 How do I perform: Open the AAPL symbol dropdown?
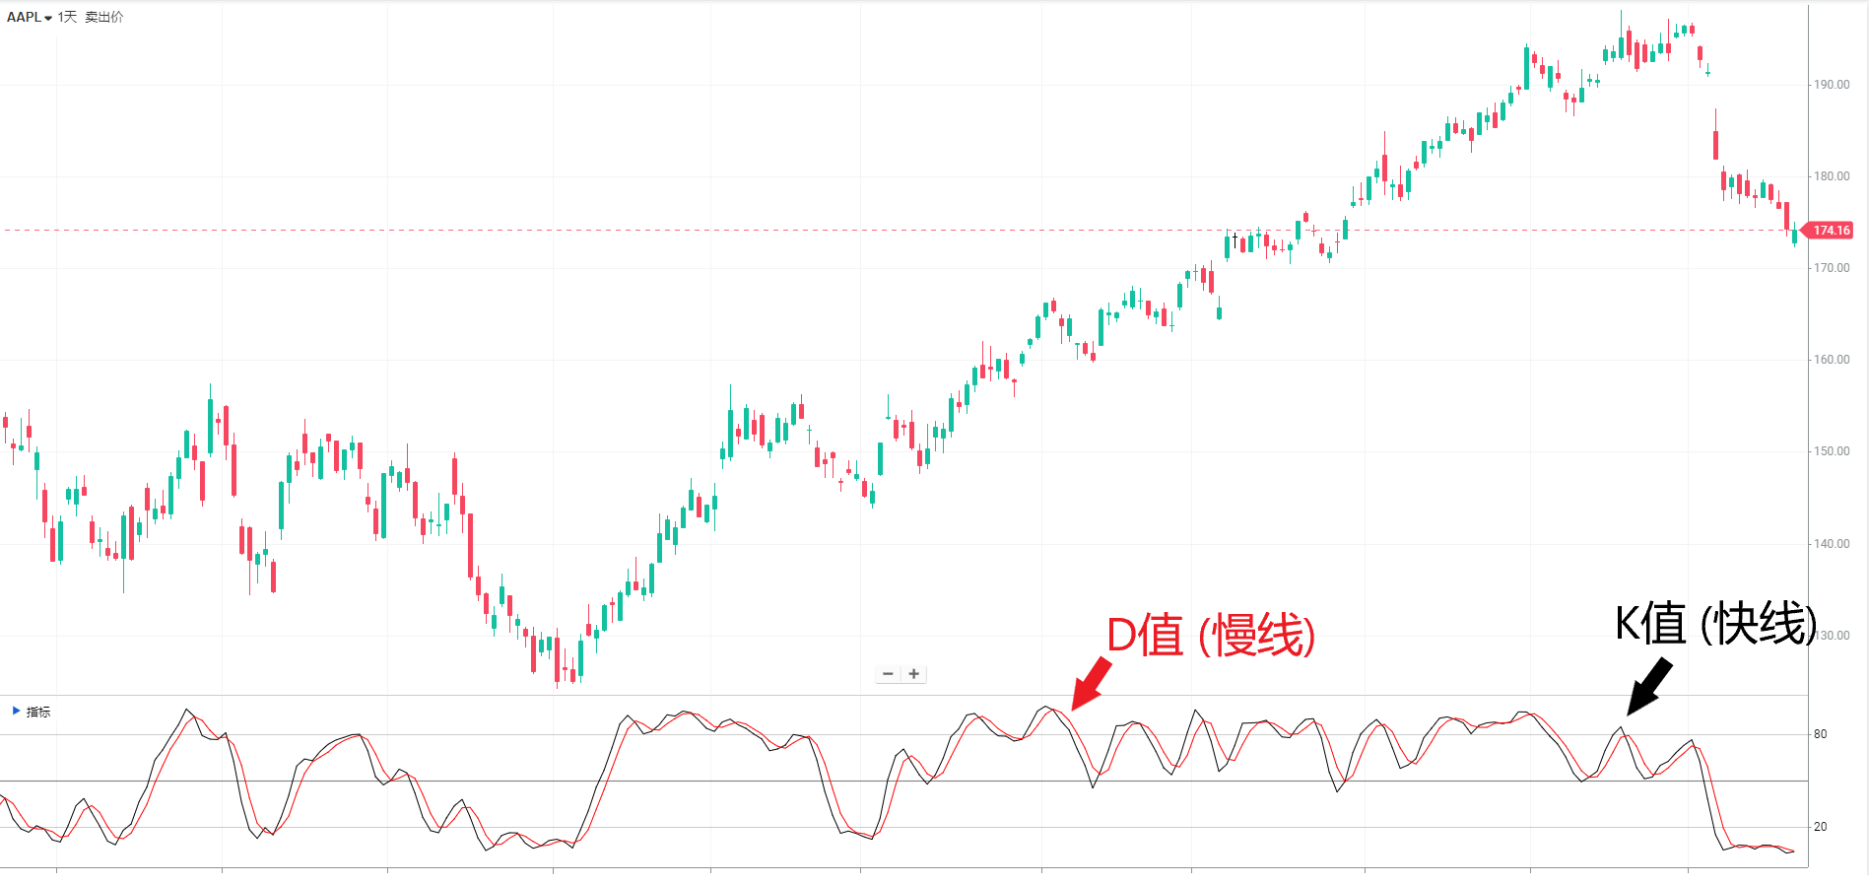pos(30,17)
